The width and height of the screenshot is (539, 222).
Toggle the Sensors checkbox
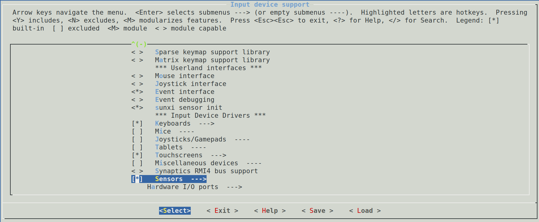[x=137, y=179]
